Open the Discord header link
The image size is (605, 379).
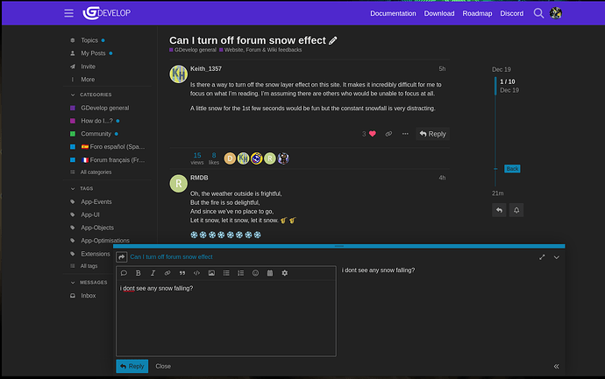(512, 13)
